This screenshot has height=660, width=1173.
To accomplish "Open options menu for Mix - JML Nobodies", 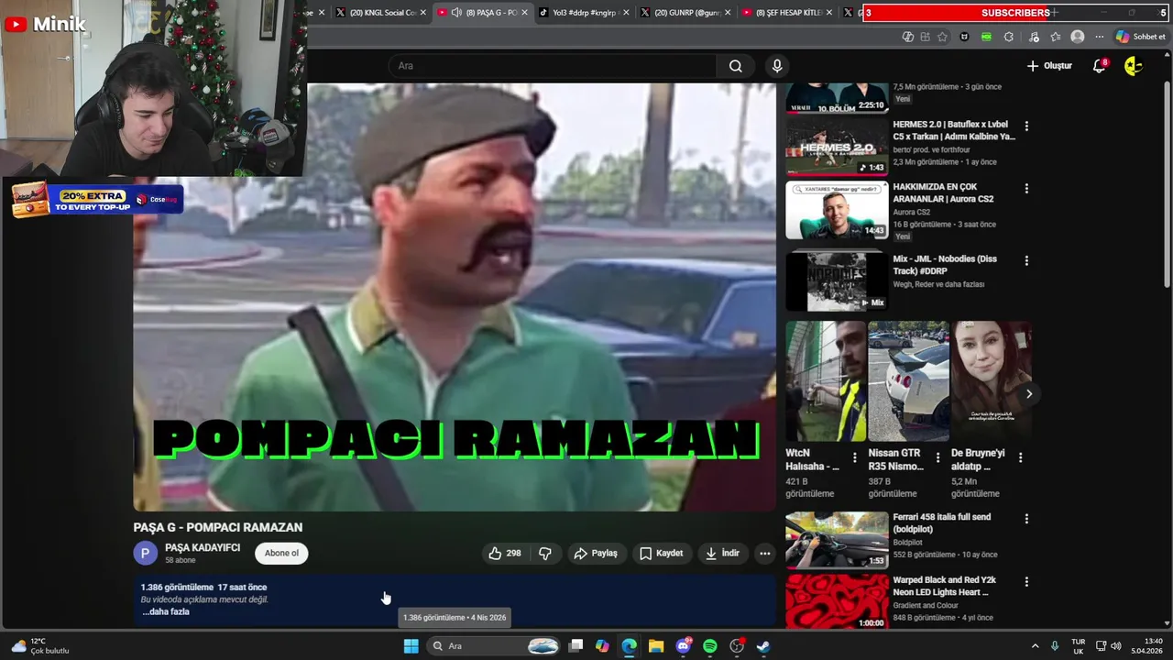I will (1026, 260).
